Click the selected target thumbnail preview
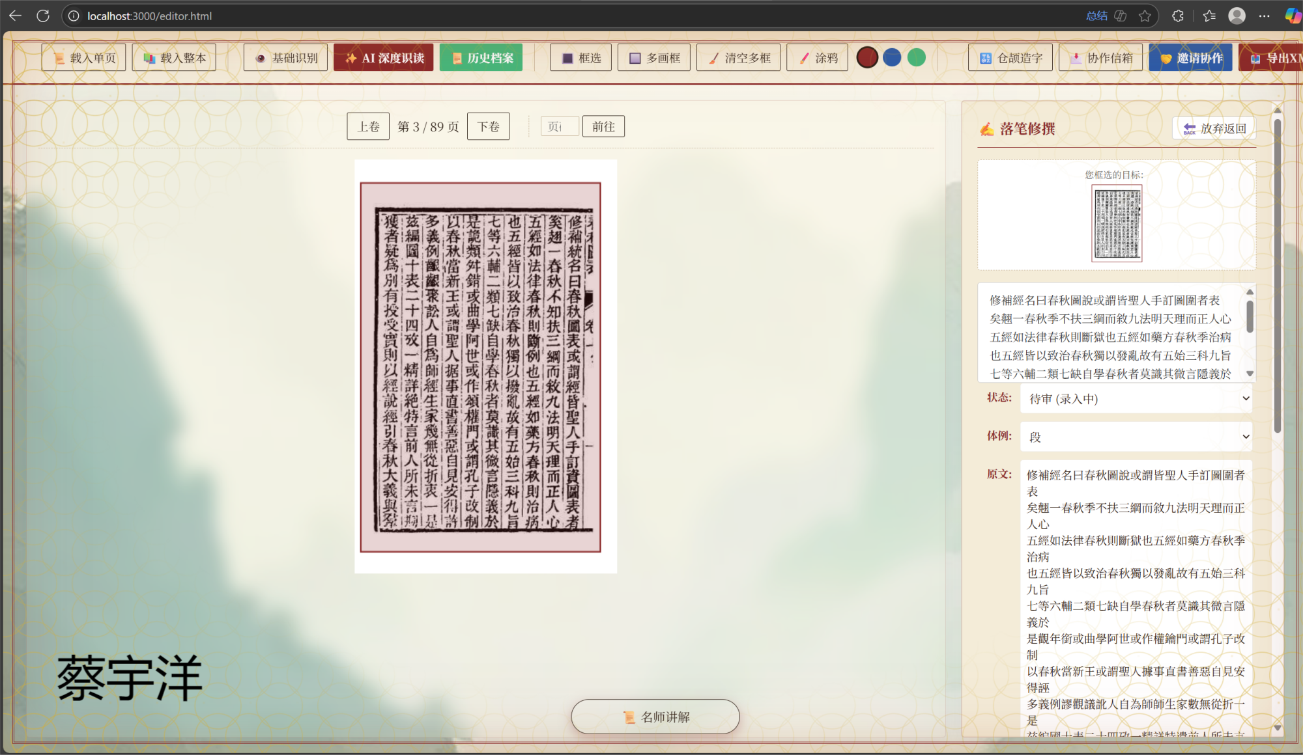The width and height of the screenshot is (1303, 755). pos(1117,223)
